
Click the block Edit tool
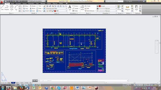87,8
